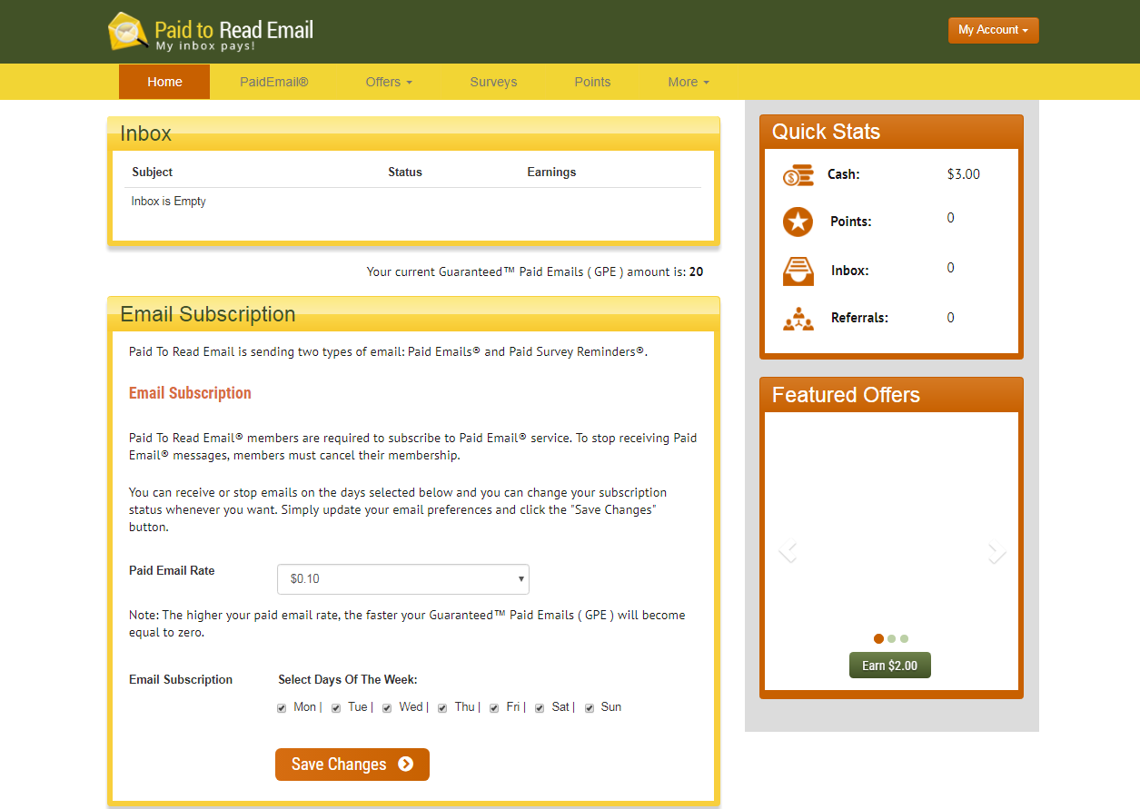Open the Paid Email Rate dropdown
The height and width of the screenshot is (809, 1140).
pos(403,578)
